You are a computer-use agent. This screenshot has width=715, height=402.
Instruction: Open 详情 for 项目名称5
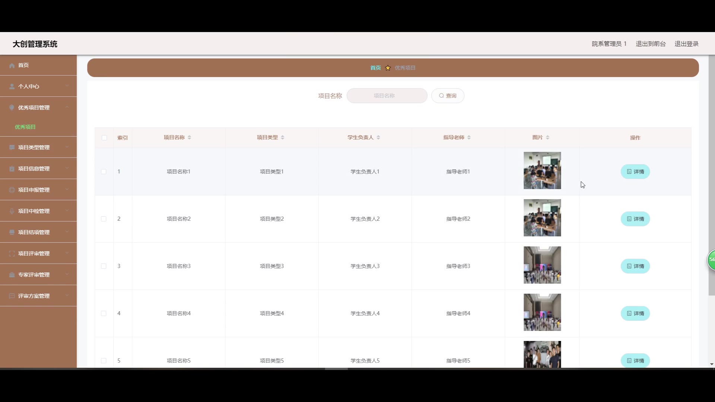(635, 360)
